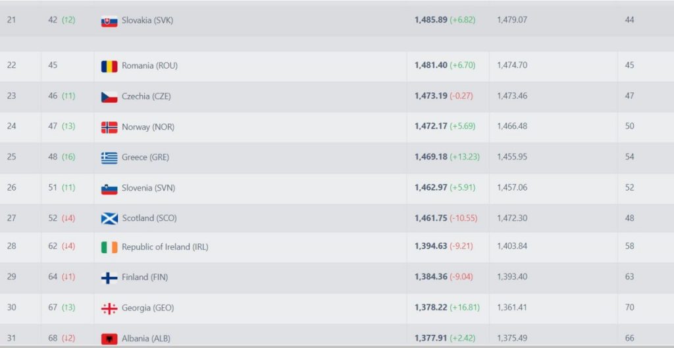This screenshot has width=674, height=348.
Task: Click the Albania flag icon
Action: click(109, 338)
